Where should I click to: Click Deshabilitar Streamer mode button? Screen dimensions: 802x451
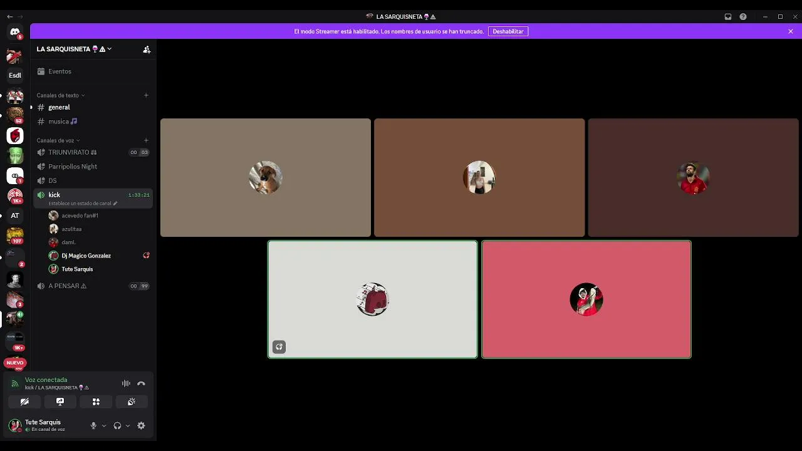[508, 31]
